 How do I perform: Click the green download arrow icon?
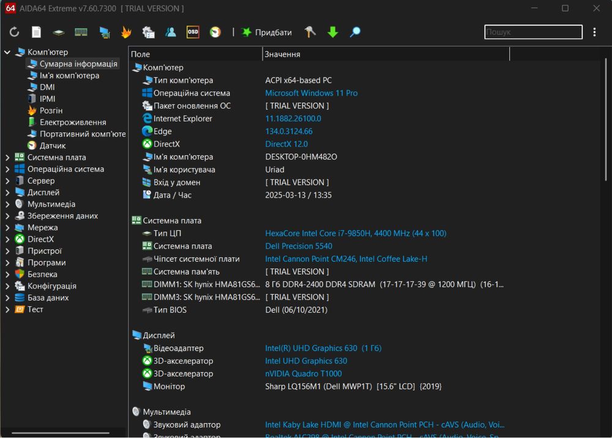click(332, 32)
